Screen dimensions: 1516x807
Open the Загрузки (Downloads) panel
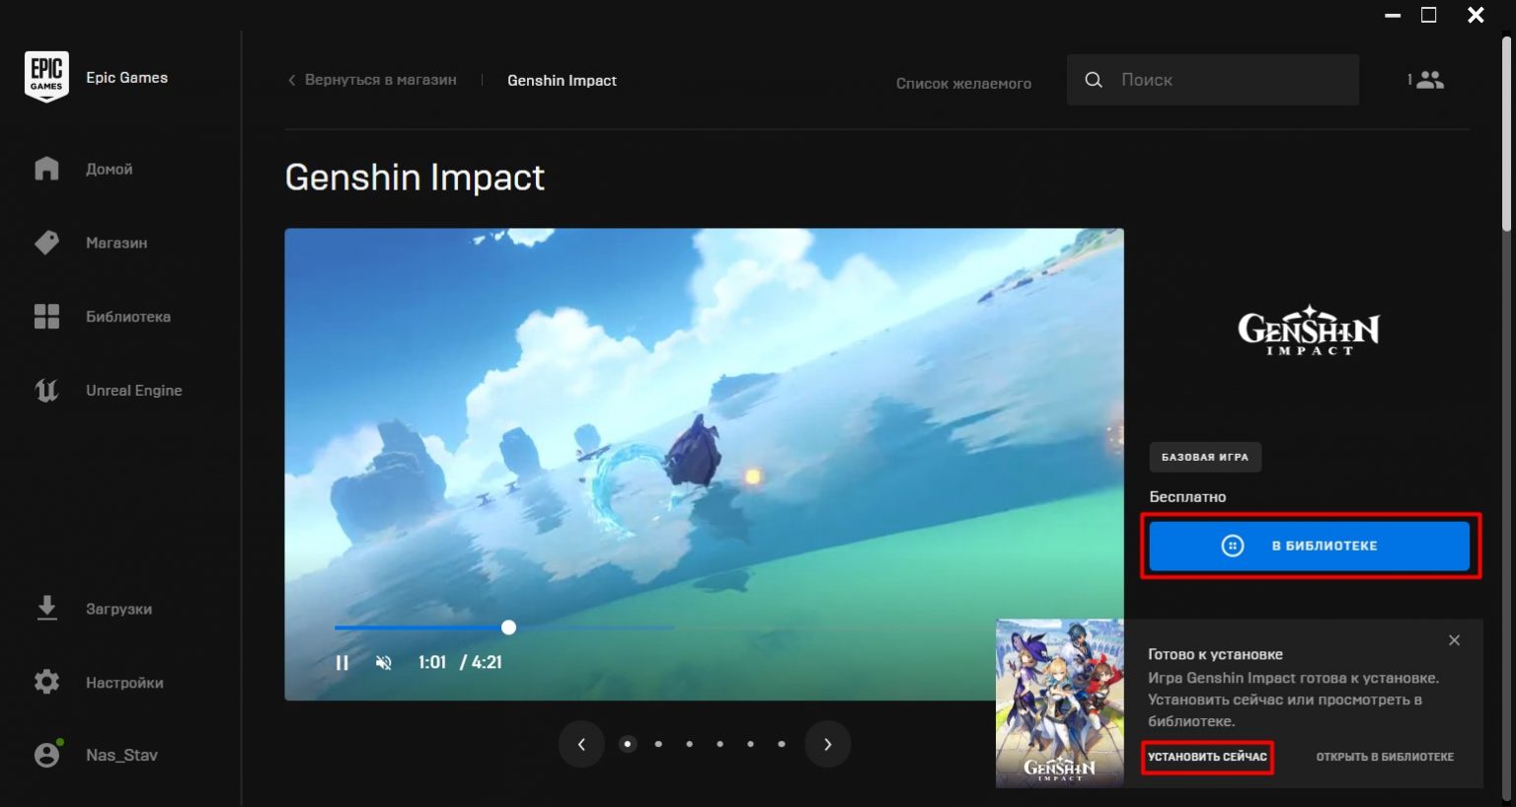coord(45,608)
